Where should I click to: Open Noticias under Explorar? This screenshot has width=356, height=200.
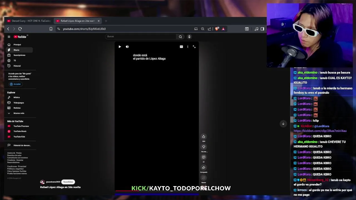coord(19,108)
